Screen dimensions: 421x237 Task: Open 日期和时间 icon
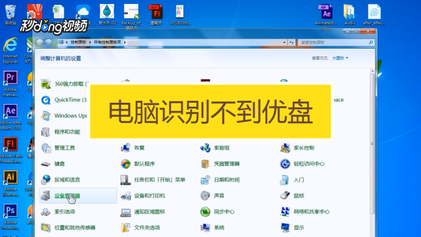(205, 180)
